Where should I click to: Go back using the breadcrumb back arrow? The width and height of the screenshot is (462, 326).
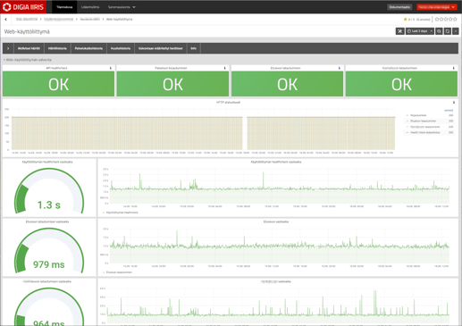click(5, 20)
